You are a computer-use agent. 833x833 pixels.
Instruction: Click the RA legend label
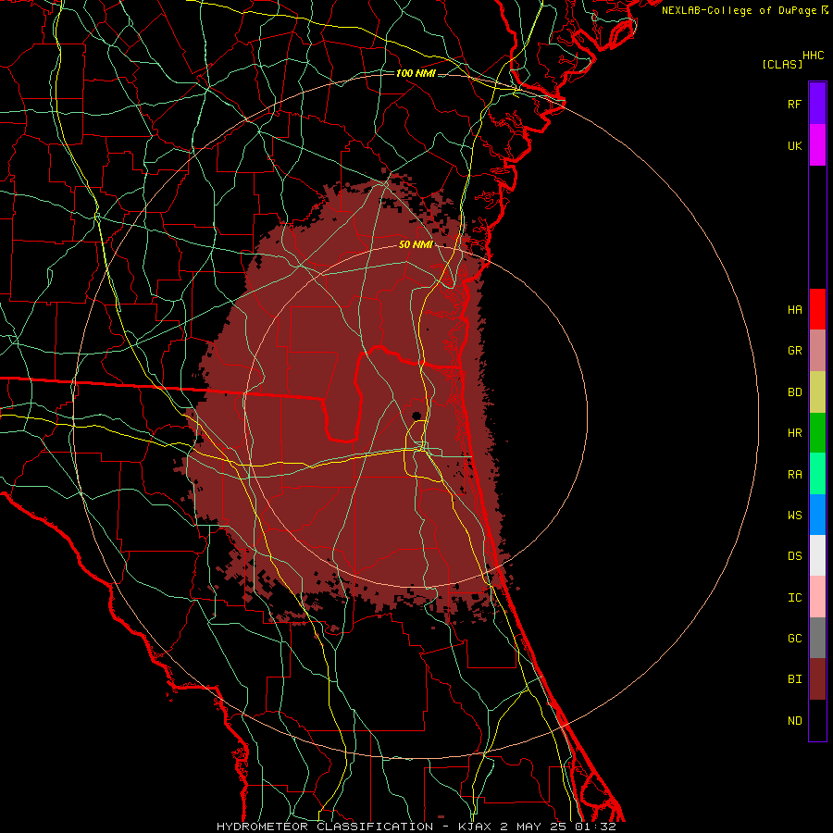[x=794, y=475]
